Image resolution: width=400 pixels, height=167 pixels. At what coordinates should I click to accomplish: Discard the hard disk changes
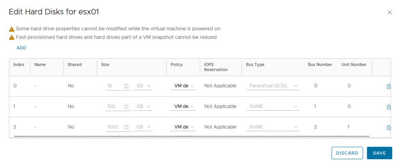[x=347, y=153]
